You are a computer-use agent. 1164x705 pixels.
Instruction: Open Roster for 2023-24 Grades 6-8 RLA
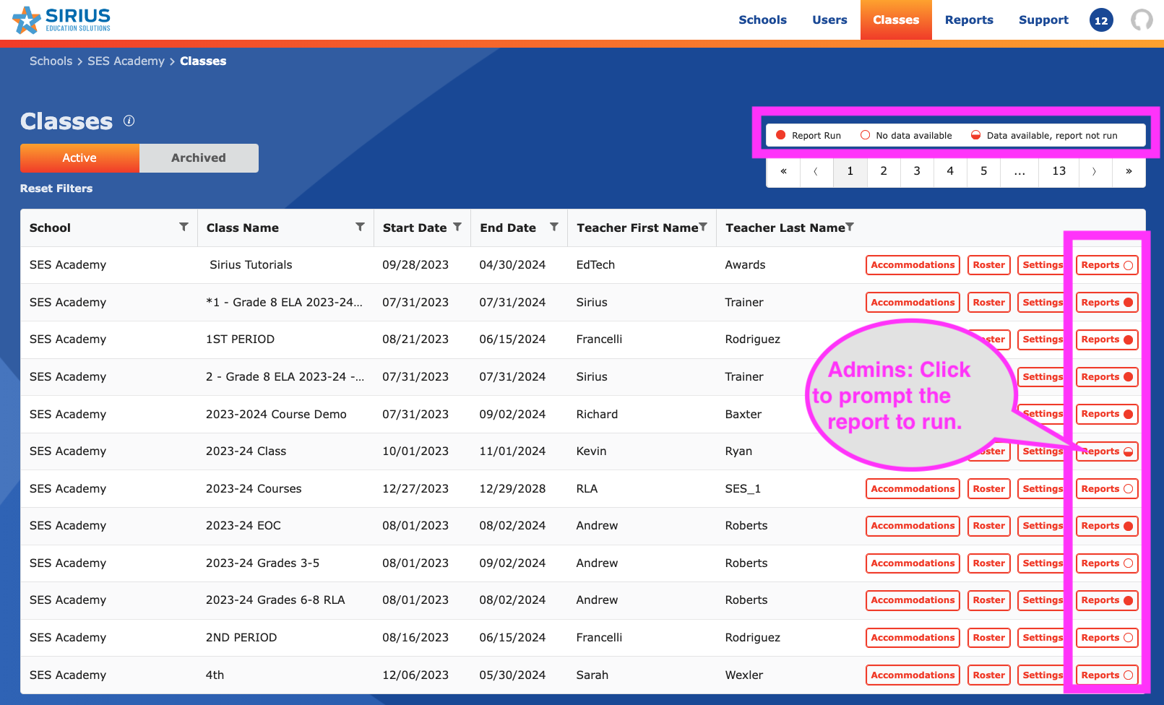click(988, 600)
